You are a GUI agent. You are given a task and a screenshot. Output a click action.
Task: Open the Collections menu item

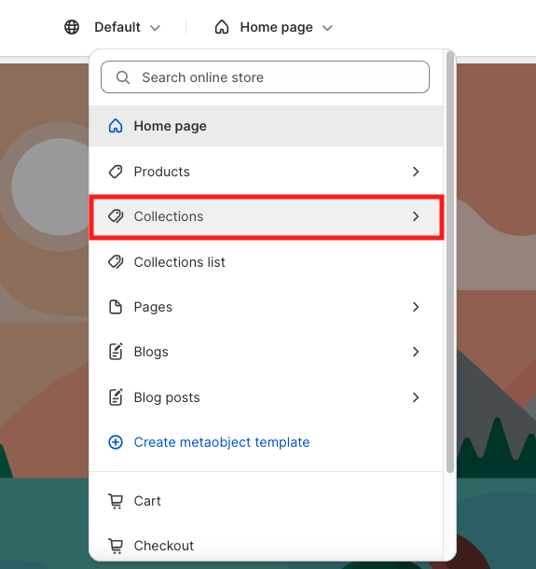266,216
